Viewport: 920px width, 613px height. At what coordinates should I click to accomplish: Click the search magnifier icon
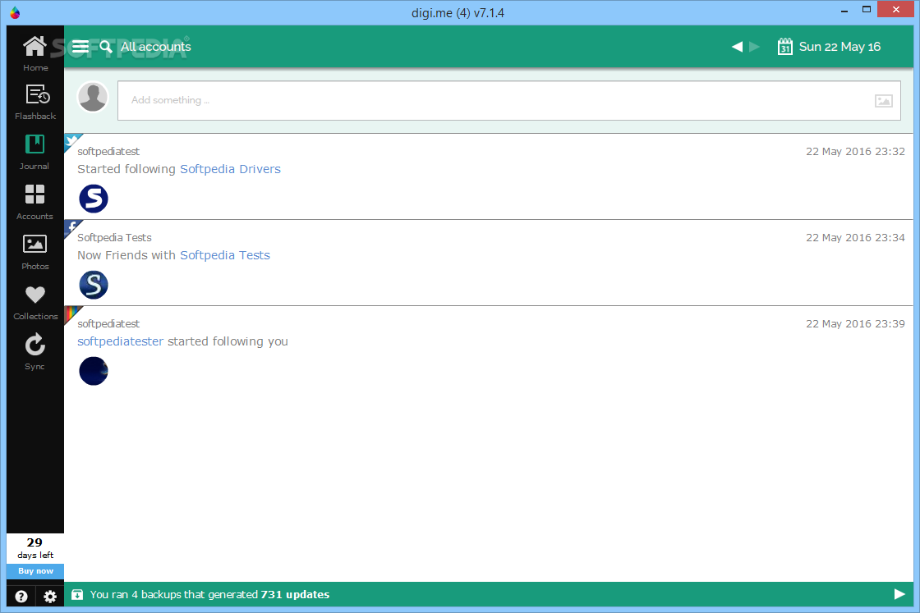106,47
